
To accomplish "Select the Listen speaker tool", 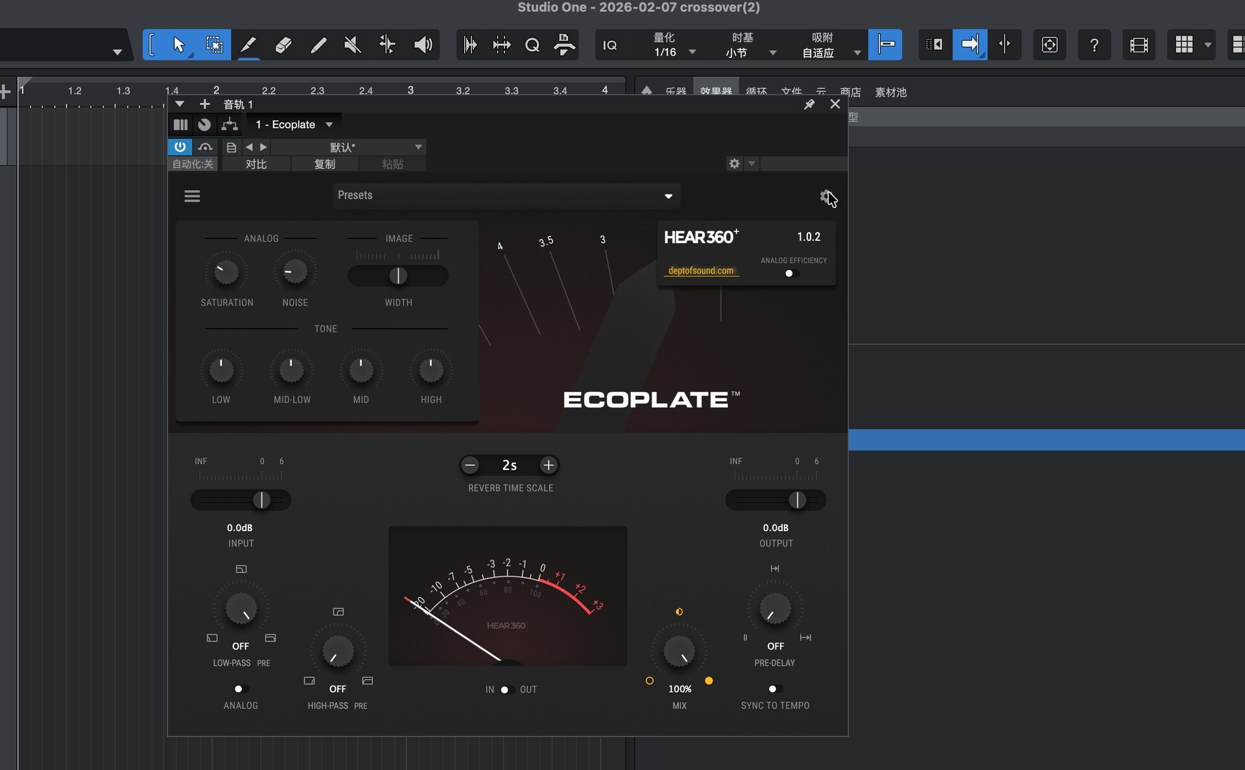I will [x=423, y=45].
